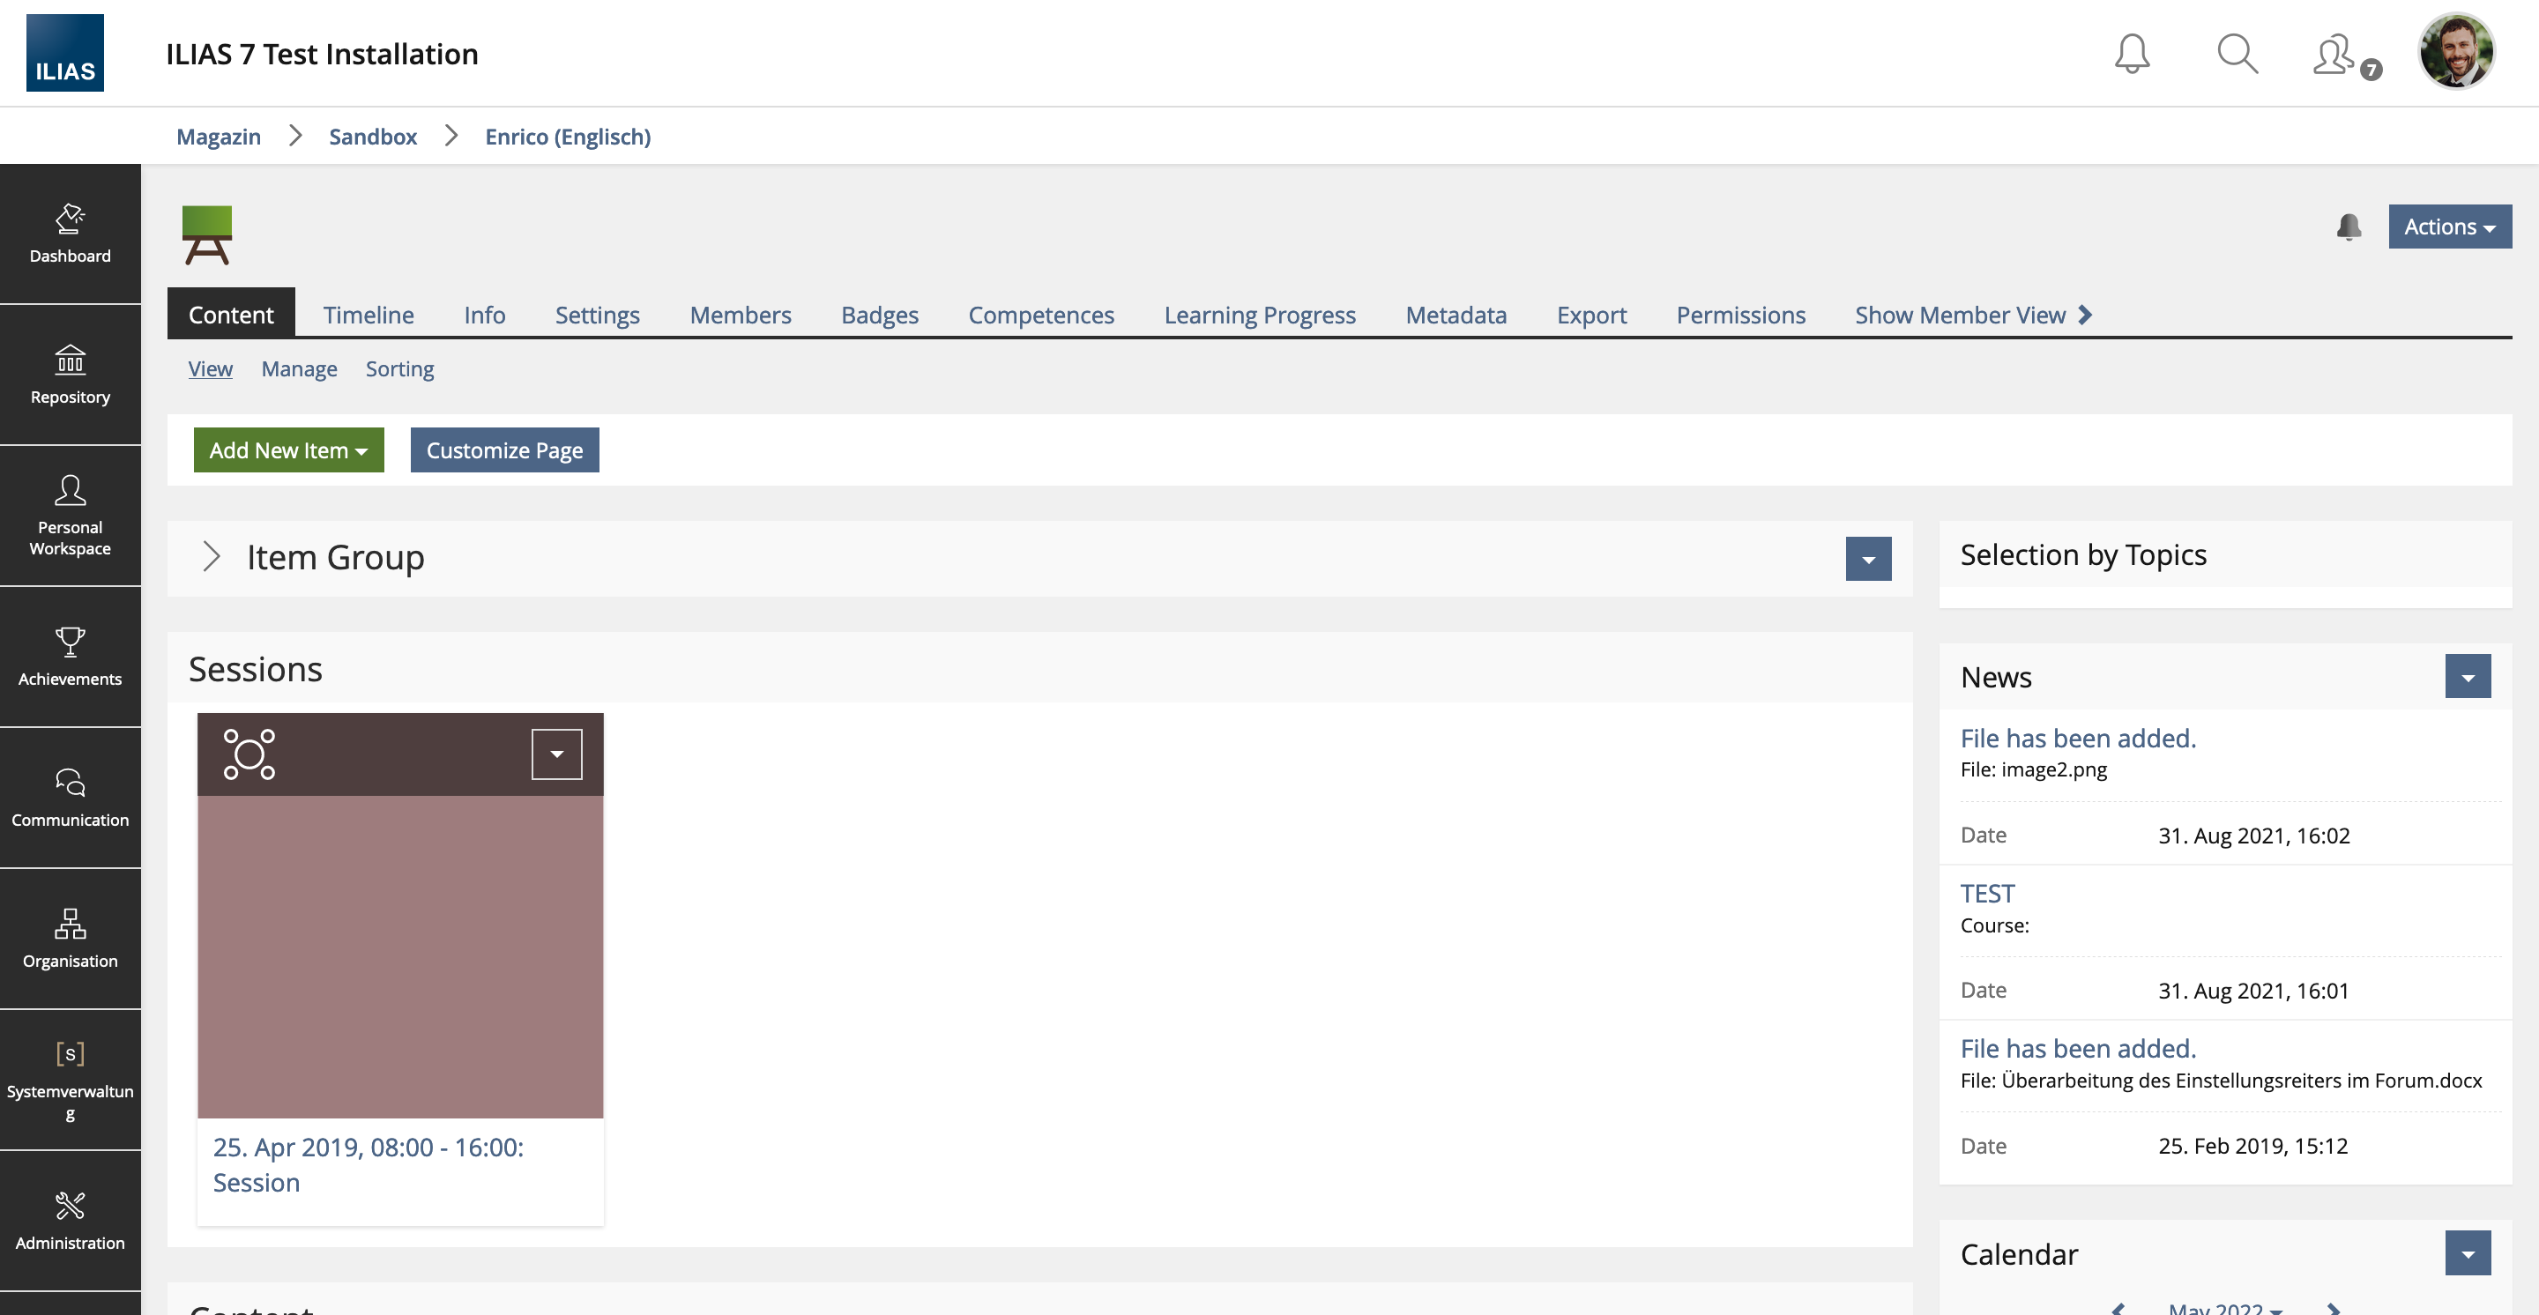Toggle course notification bell beside Actions

click(x=2348, y=227)
